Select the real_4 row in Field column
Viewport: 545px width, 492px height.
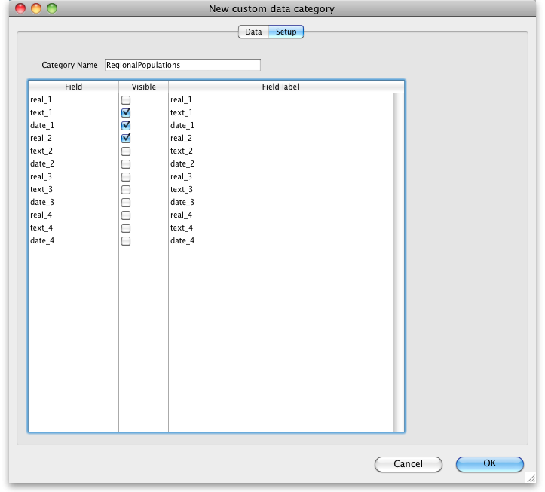coord(72,215)
